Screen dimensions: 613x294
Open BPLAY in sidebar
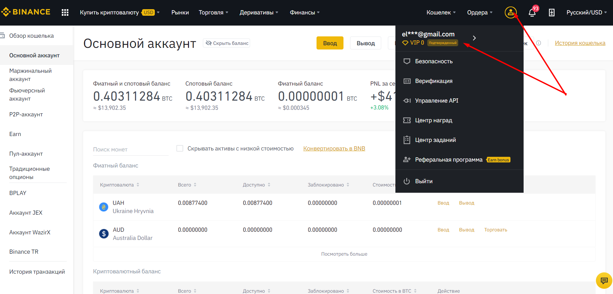(18, 193)
